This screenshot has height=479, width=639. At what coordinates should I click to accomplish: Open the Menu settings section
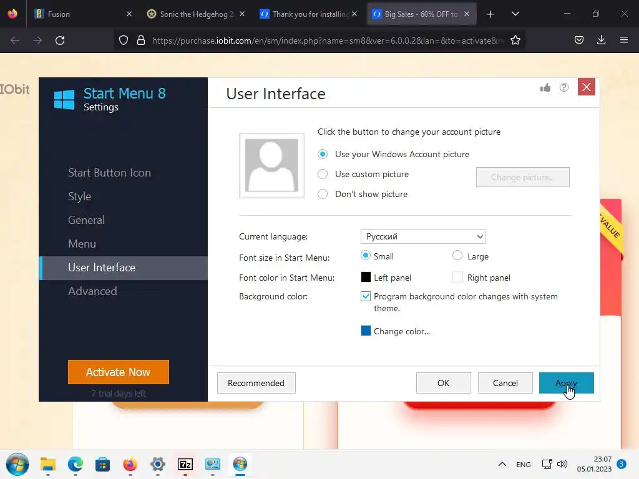[82, 244]
